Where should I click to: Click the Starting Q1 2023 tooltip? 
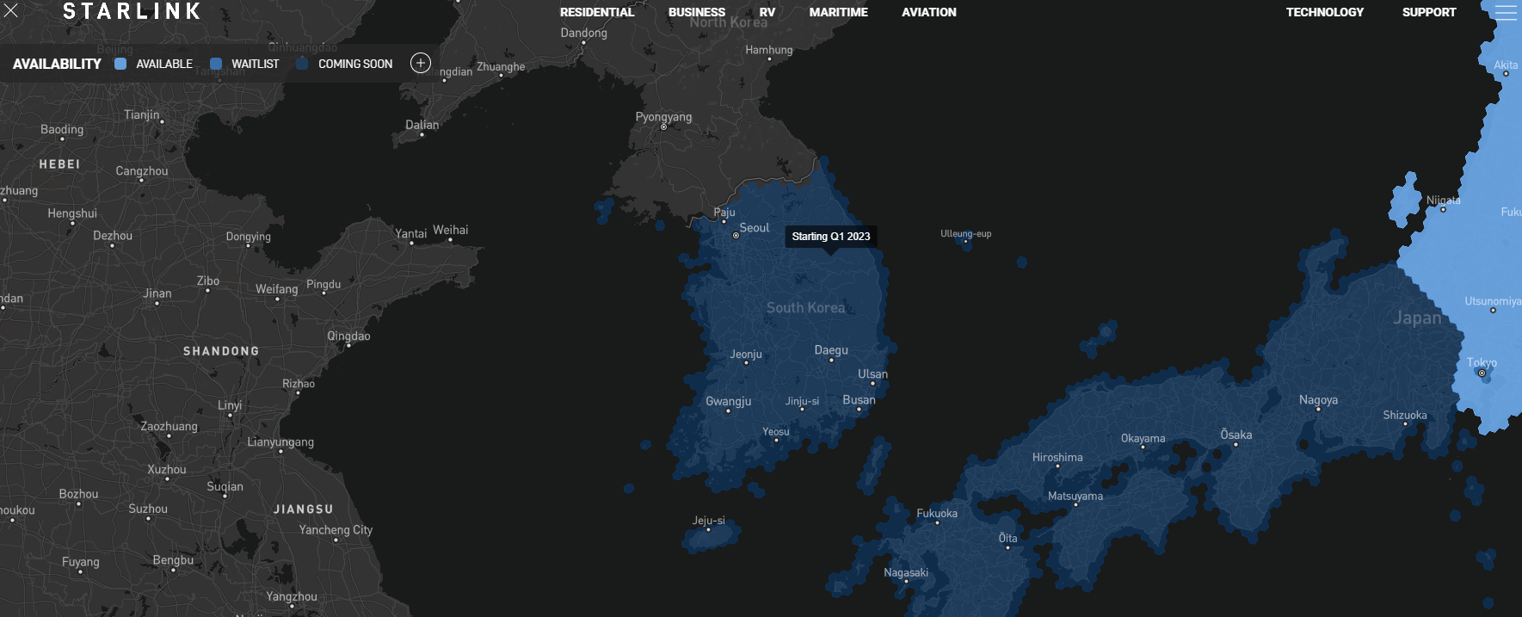click(830, 236)
